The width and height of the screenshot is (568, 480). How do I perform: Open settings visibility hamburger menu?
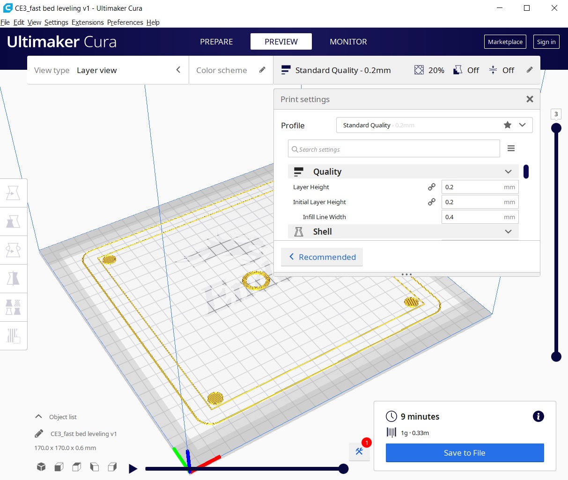pyautogui.click(x=511, y=148)
